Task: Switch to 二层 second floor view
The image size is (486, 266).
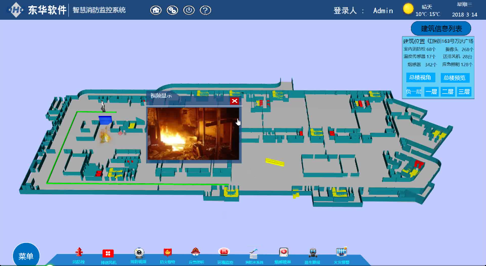Action: (x=448, y=91)
